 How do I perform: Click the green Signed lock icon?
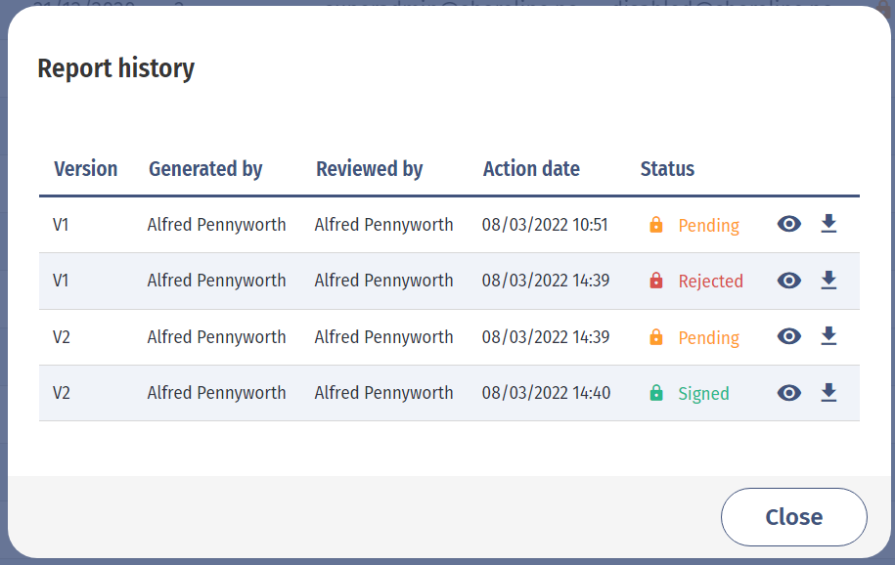point(656,393)
